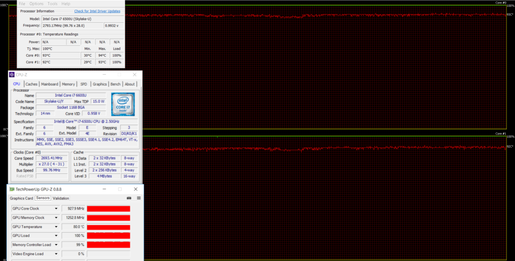The height and width of the screenshot is (261, 515).
Task: Click the Core Speed 2693.41 MHz value
Action: (x=51, y=158)
